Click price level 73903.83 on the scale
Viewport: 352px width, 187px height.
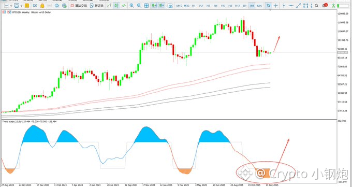click(343, 67)
